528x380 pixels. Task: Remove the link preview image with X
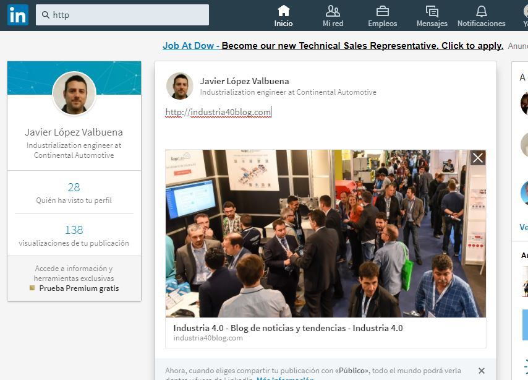(478, 158)
